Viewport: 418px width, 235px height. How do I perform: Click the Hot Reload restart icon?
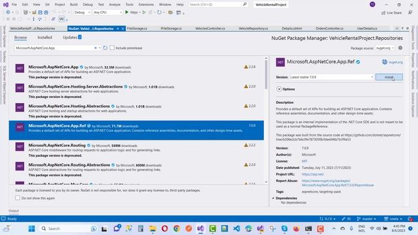(x=159, y=12)
